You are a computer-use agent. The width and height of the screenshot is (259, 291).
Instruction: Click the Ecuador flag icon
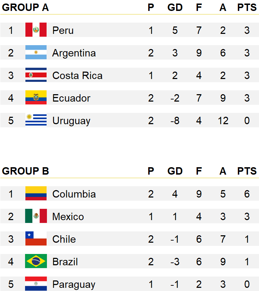click(x=36, y=97)
